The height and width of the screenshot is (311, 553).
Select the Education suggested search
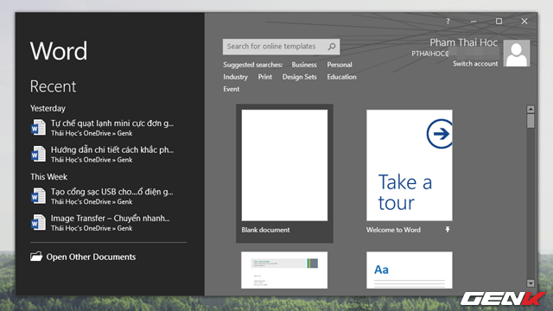pos(341,77)
